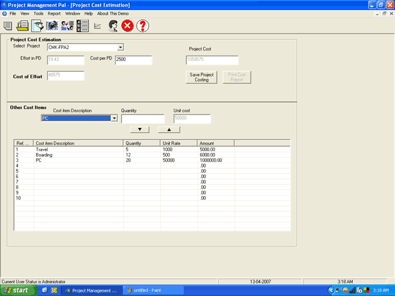Click the people and computer toolbar icon
Viewport: 395px width, 296px height.
[67, 26]
